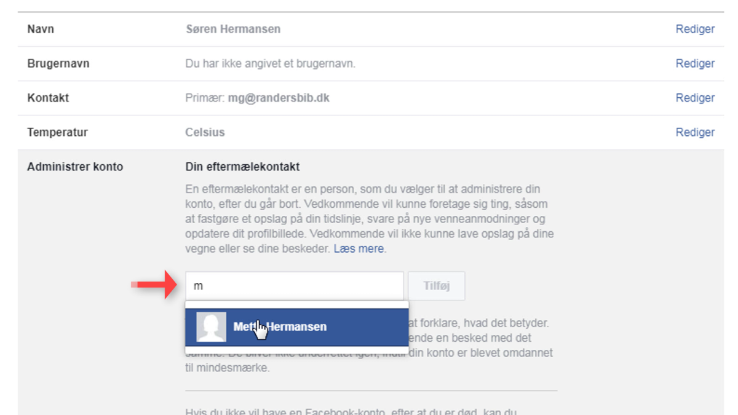
Task: Open Rediger for the Kontakt row
Action: pos(695,98)
